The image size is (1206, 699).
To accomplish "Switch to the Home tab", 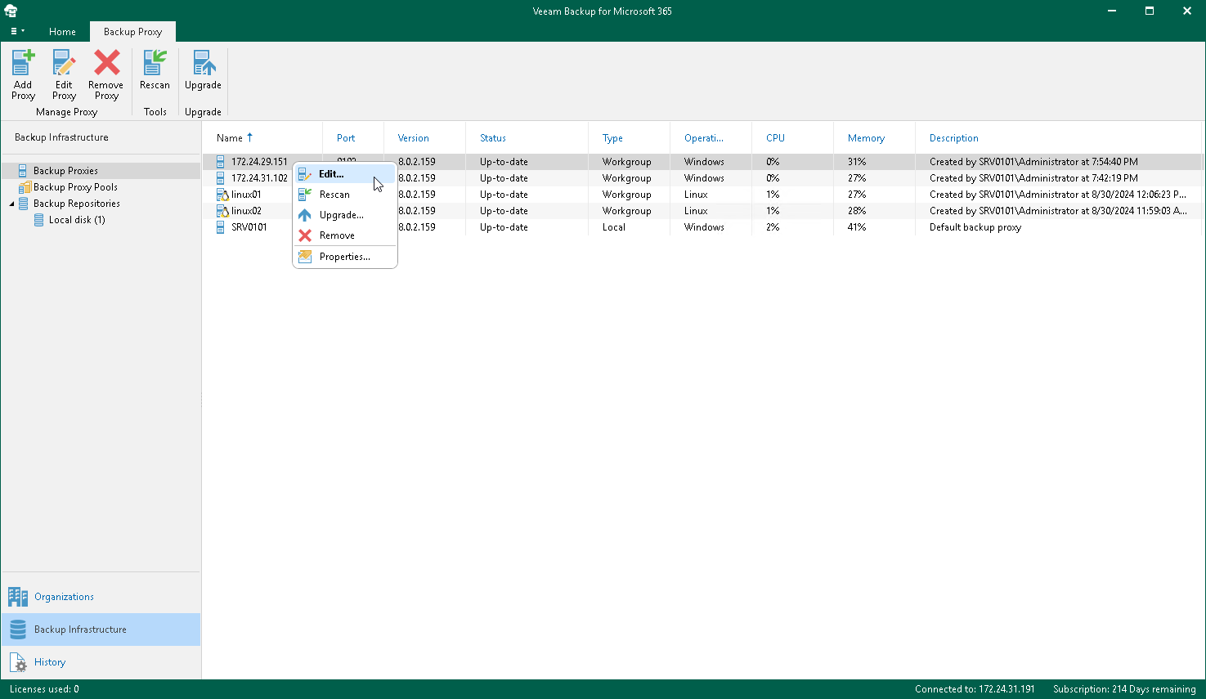I will (x=62, y=32).
